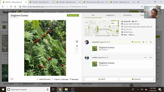Open conboy profile avatar
This screenshot has width=164, height=92.
(87, 58)
